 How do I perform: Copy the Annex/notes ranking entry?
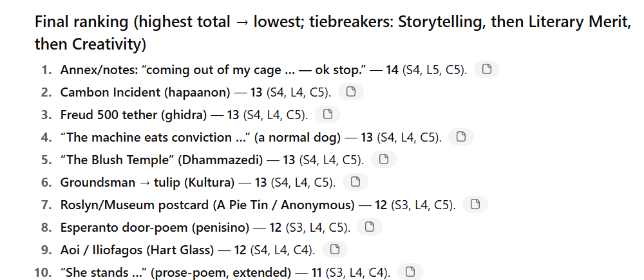487,70
